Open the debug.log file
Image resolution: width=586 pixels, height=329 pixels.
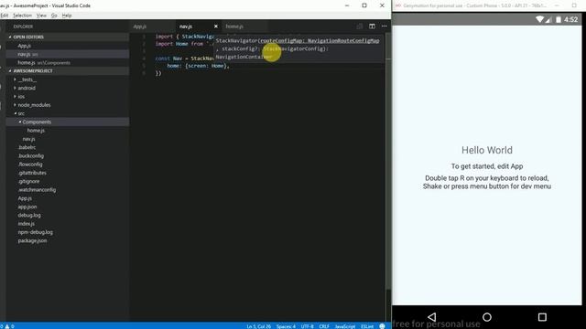click(x=29, y=216)
